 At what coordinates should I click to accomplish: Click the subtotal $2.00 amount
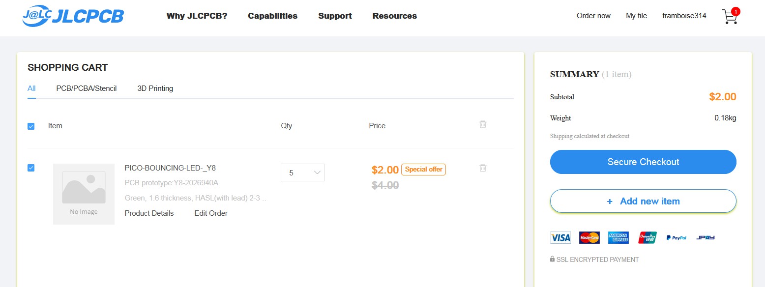tap(723, 97)
